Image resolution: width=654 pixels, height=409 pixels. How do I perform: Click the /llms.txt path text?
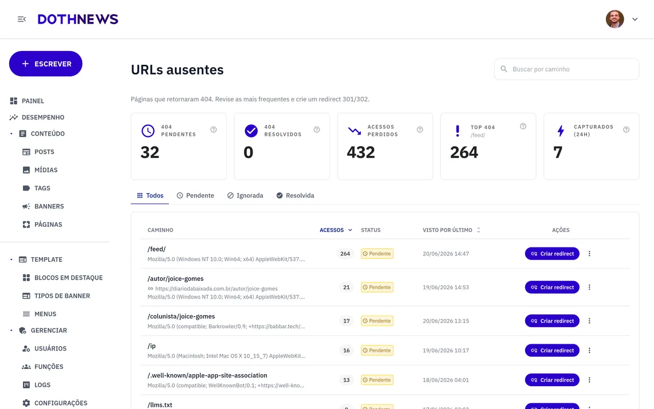point(160,405)
